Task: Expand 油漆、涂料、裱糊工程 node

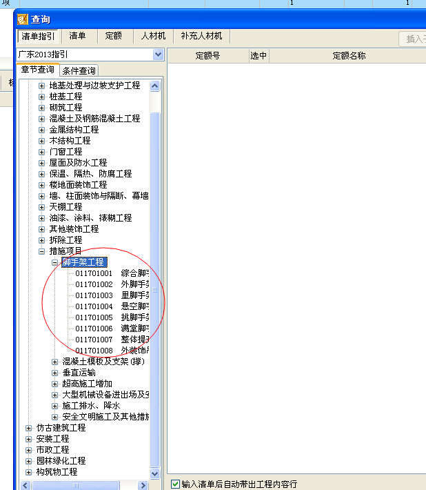Action: [41, 218]
